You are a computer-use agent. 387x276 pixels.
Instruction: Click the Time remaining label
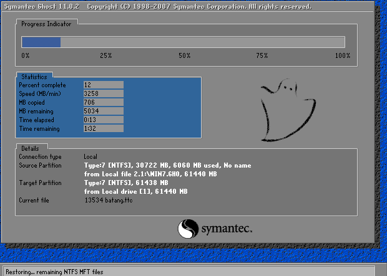pos(39,129)
